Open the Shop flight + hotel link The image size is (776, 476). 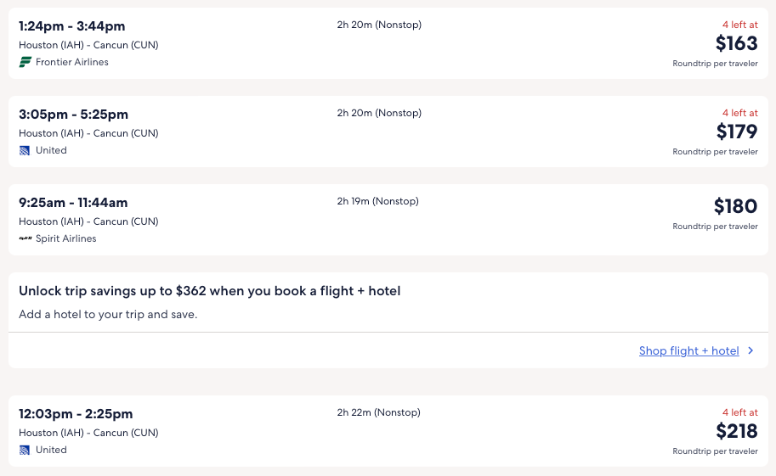coord(688,350)
